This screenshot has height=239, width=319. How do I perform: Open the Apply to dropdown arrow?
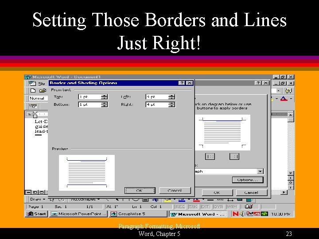[260, 171]
